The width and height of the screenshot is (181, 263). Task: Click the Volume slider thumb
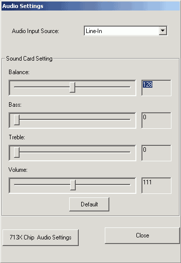[73, 185]
